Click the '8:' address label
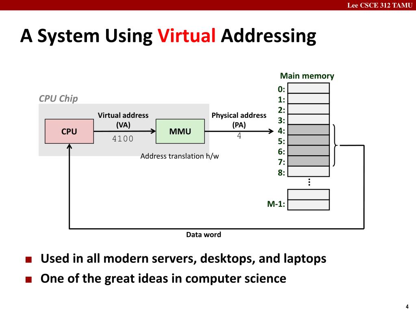 281,173
